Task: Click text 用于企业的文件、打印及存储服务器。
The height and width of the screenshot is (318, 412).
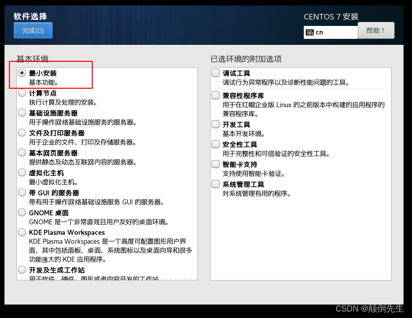Action: coord(82,143)
